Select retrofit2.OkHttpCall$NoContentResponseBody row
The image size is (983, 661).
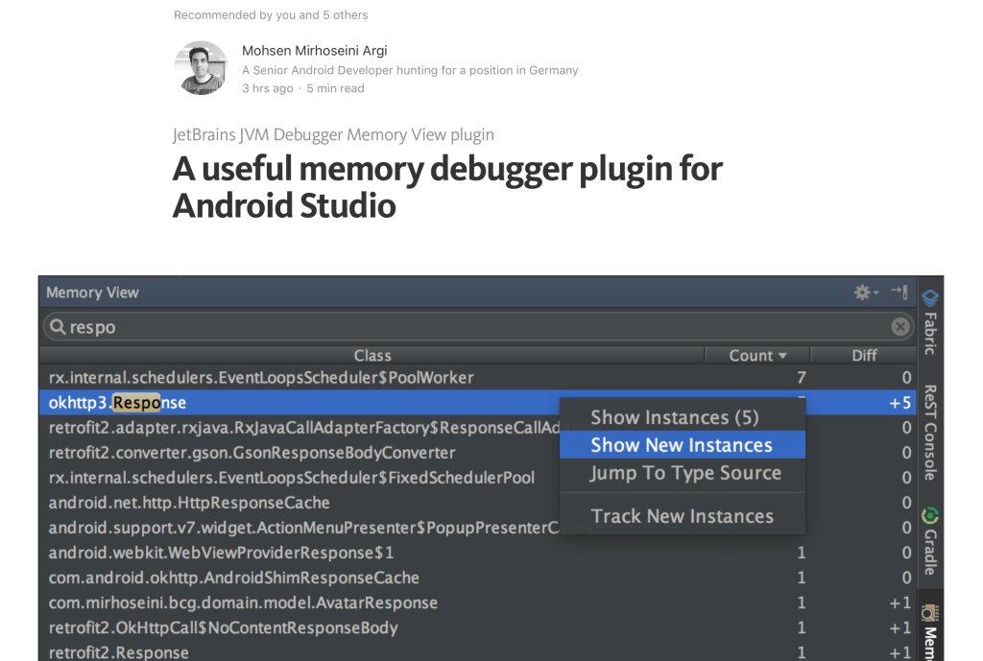(478, 627)
